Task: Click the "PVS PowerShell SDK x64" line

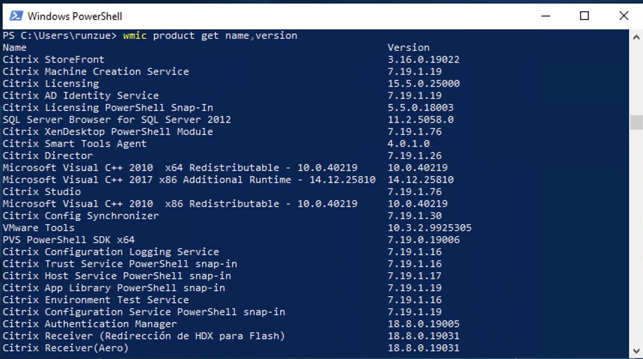Action: pyautogui.click(x=69, y=240)
